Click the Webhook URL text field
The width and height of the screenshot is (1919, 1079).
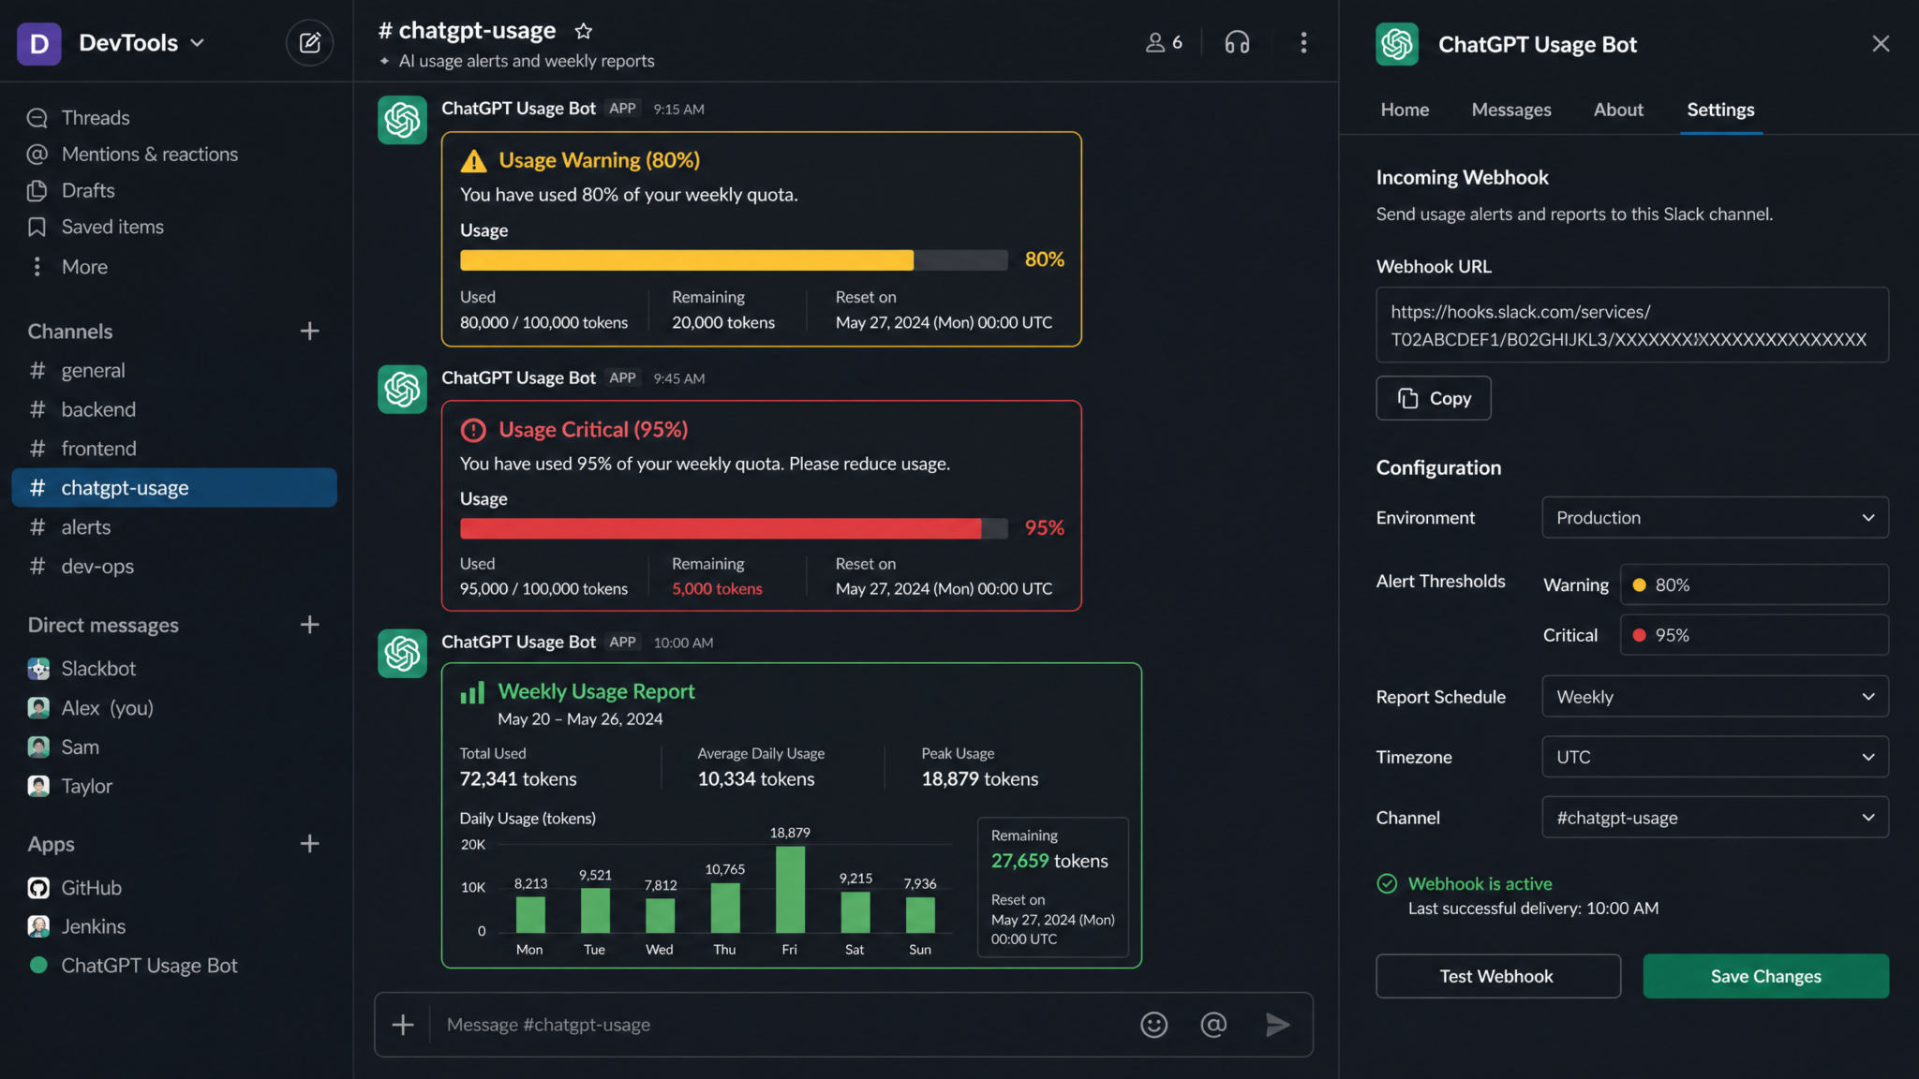[x=1632, y=325]
